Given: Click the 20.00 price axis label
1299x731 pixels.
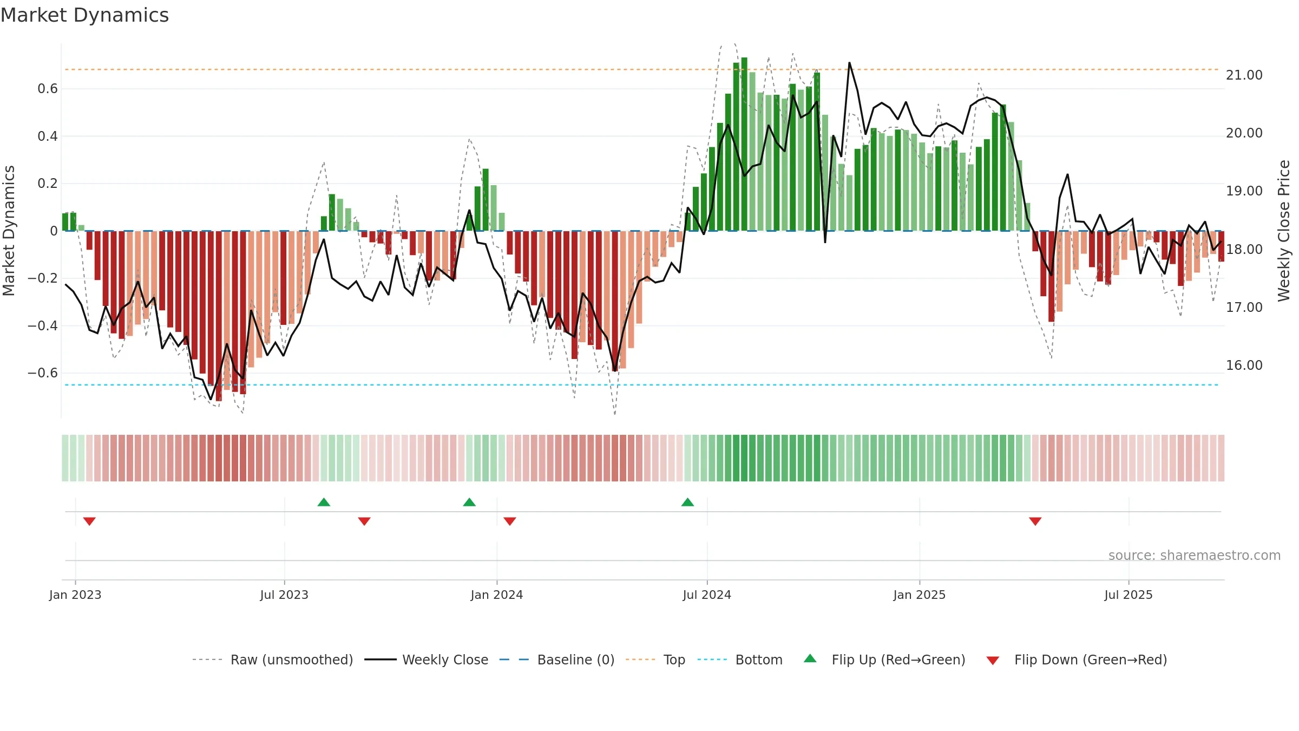Looking at the screenshot, I should 1244,133.
